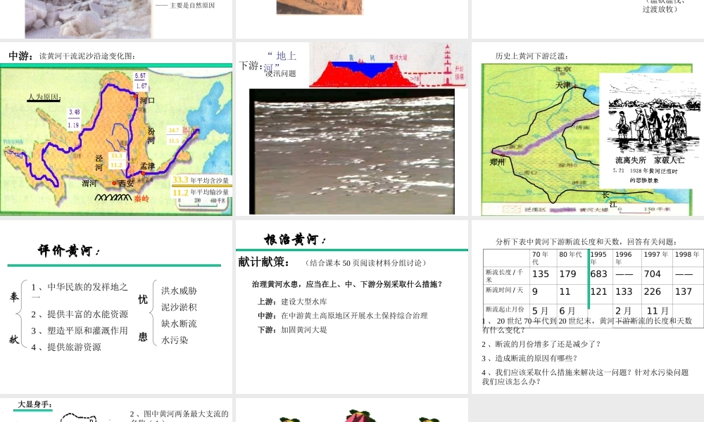The width and height of the screenshot is (704, 422).
Task: Select legend entry 11.2 年平均输沙量
Action: (201, 193)
